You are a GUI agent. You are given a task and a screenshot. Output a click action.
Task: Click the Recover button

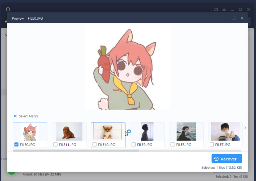point(227,159)
